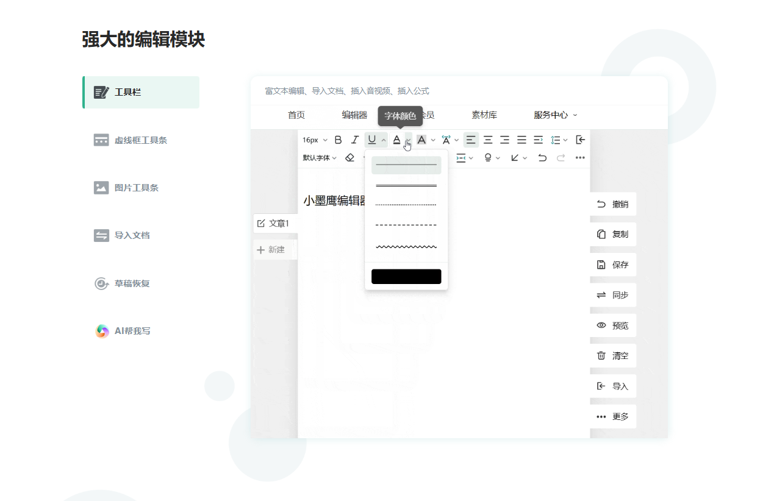Click the AI帮我写 sidebar icon
The width and height of the screenshot is (763, 501).
click(102, 331)
